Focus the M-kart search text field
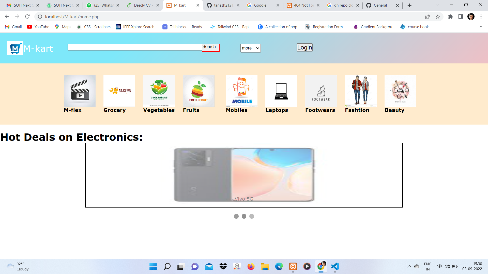 [x=135, y=47]
